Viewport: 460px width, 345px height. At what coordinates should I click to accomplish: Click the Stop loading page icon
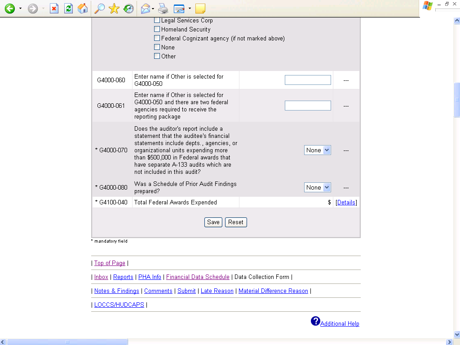(54, 9)
